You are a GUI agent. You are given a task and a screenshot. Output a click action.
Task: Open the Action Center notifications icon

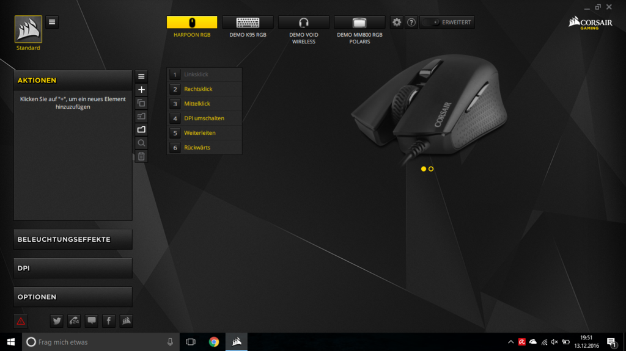(x=611, y=342)
